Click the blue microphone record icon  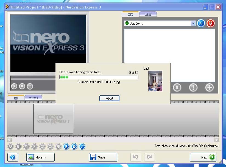66,146
